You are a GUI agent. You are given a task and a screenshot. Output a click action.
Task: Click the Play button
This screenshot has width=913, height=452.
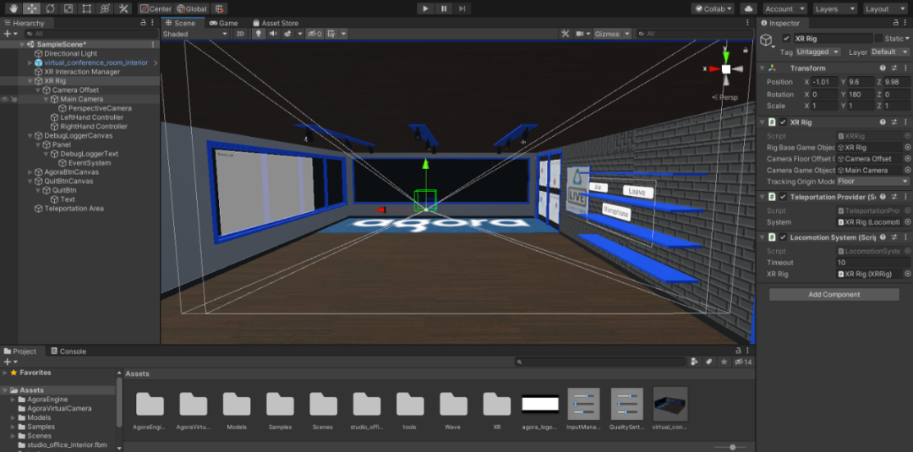pyautogui.click(x=425, y=8)
